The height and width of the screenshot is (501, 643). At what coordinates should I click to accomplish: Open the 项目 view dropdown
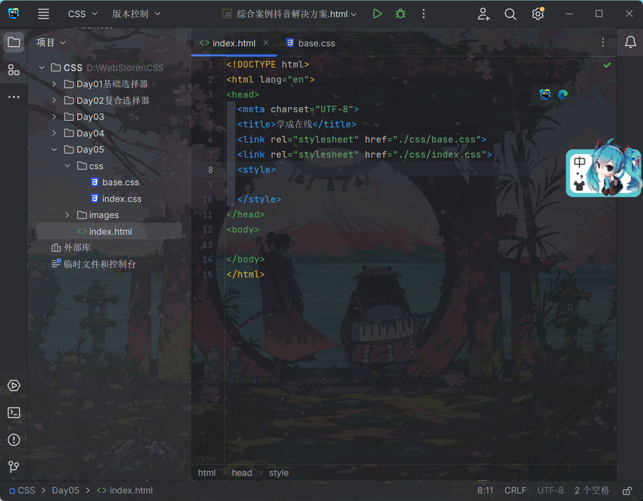[51, 43]
